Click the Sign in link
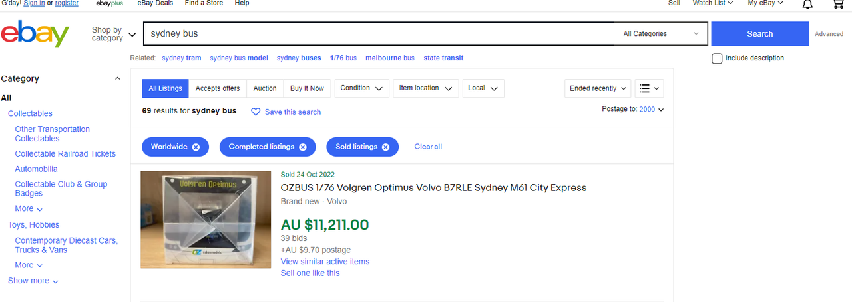The height and width of the screenshot is (302, 852). point(34,3)
